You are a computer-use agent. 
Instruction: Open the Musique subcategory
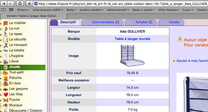click(16, 105)
